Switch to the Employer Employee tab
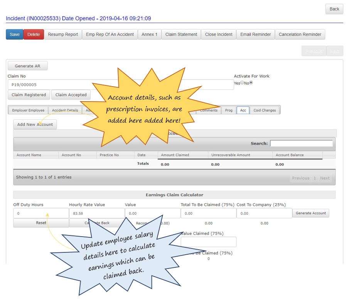Image resolution: width=349 pixels, height=302 pixels. click(x=27, y=110)
